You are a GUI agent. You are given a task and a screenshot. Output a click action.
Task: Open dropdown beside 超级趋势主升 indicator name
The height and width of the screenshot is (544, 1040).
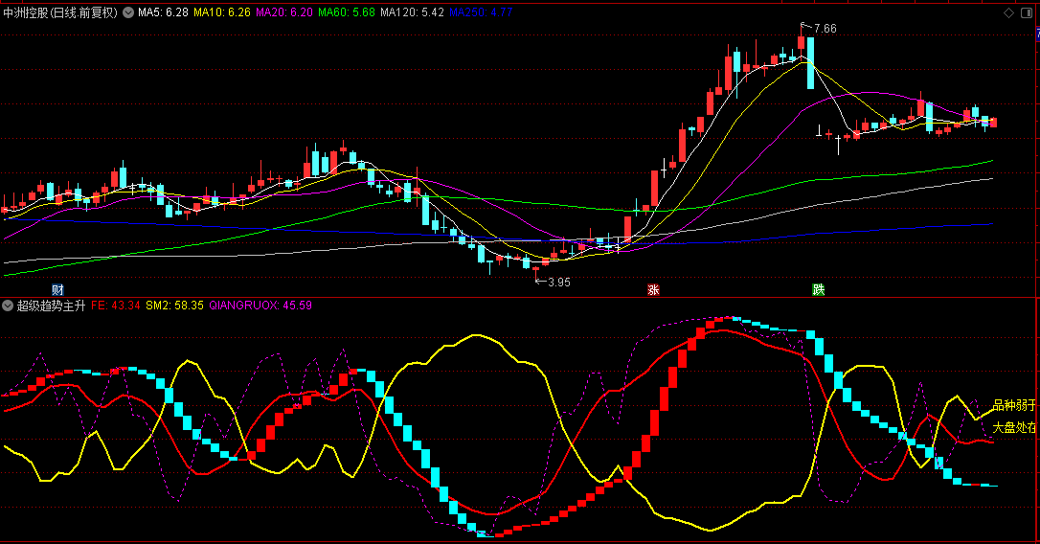tap(8, 306)
